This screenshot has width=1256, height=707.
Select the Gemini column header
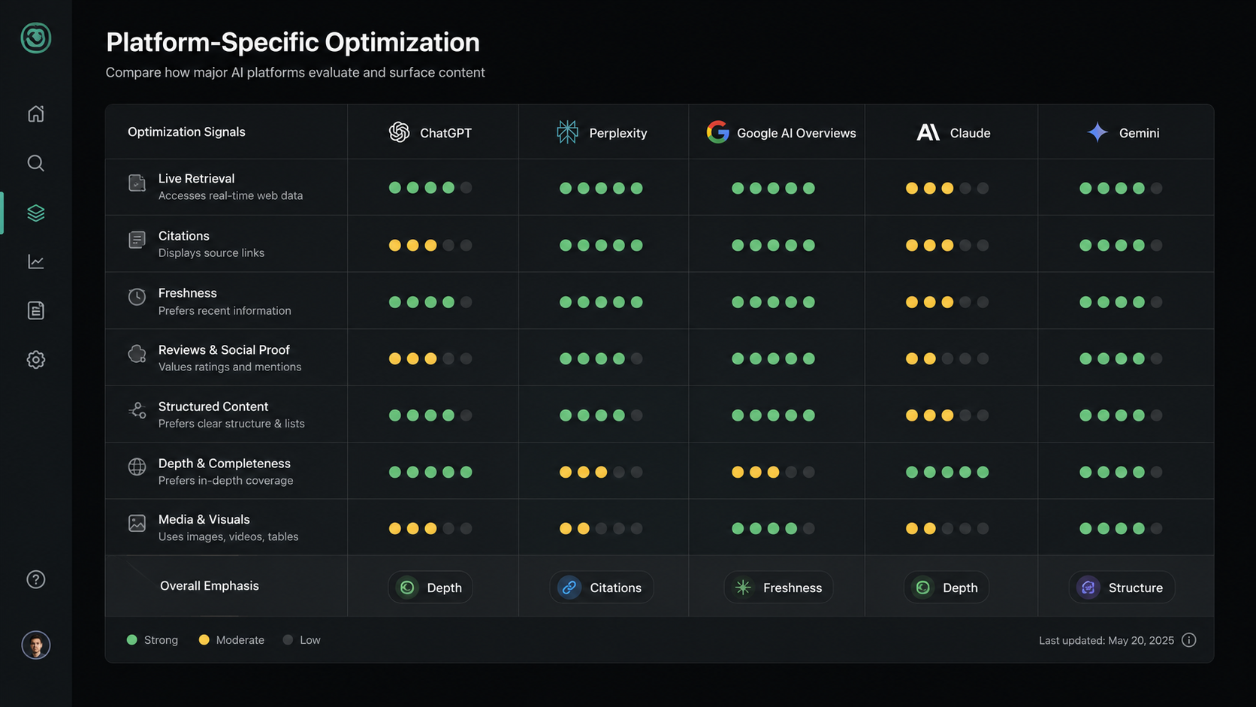coord(1125,132)
